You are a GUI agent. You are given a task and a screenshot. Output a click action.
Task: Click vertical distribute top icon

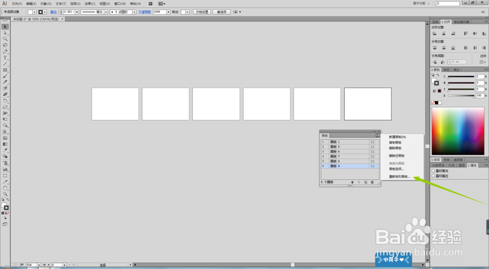(434, 48)
